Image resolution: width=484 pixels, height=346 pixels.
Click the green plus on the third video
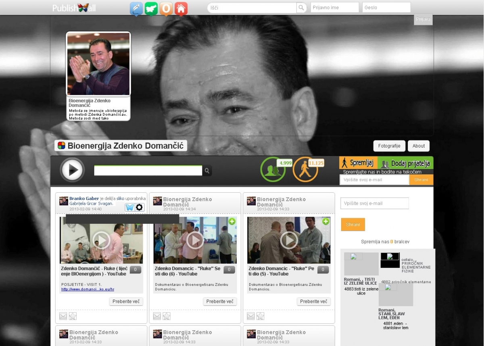pos(326,221)
